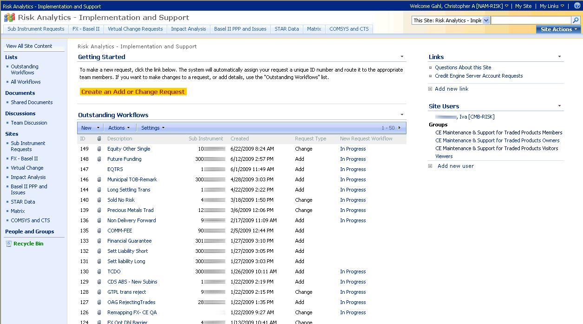
Task: Click inside the search text field
Action: click(x=531, y=20)
